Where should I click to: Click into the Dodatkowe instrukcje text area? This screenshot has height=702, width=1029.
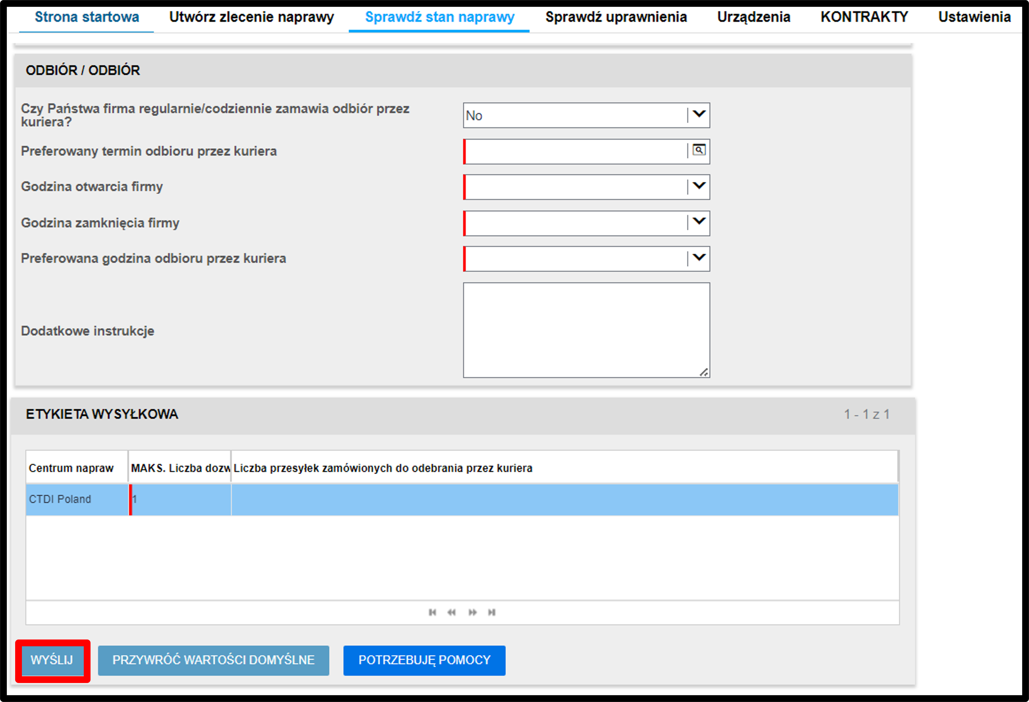click(586, 330)
